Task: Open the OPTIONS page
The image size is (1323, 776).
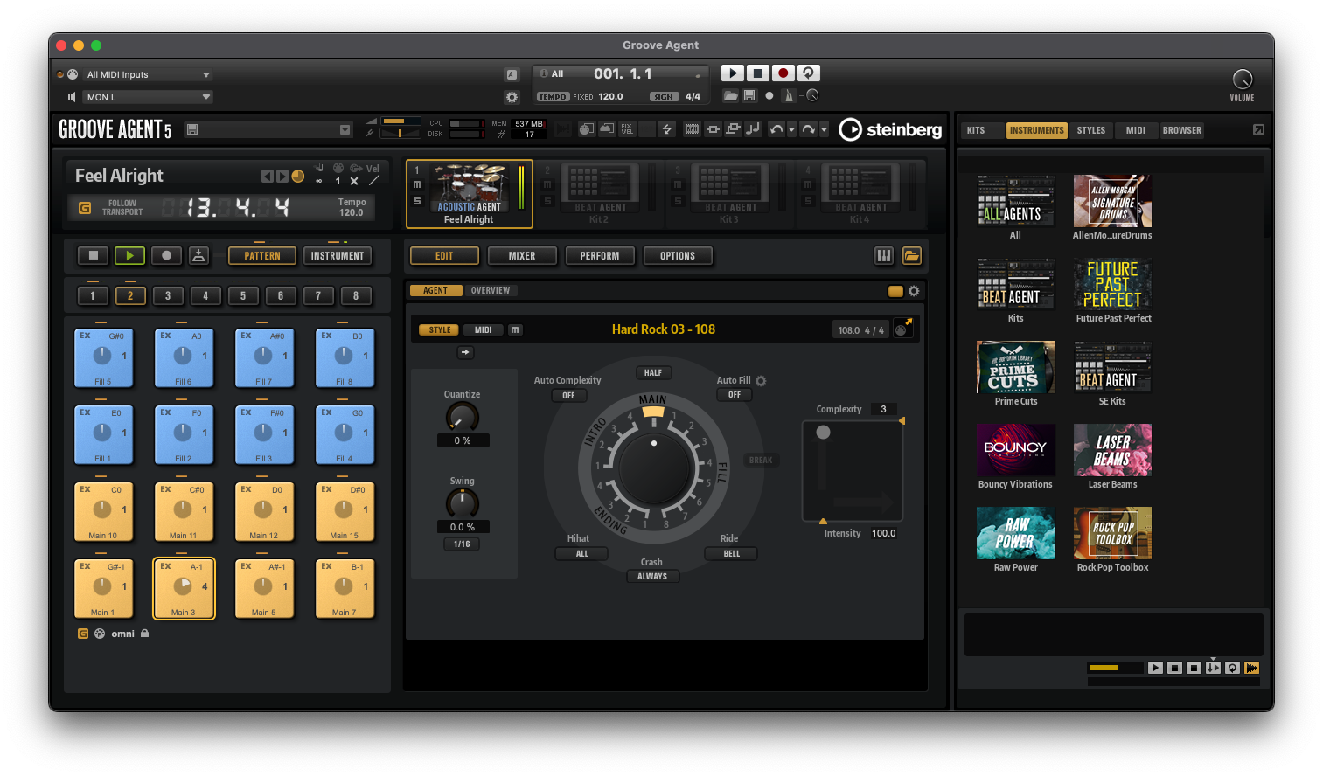Action: (x=678, y=256)
